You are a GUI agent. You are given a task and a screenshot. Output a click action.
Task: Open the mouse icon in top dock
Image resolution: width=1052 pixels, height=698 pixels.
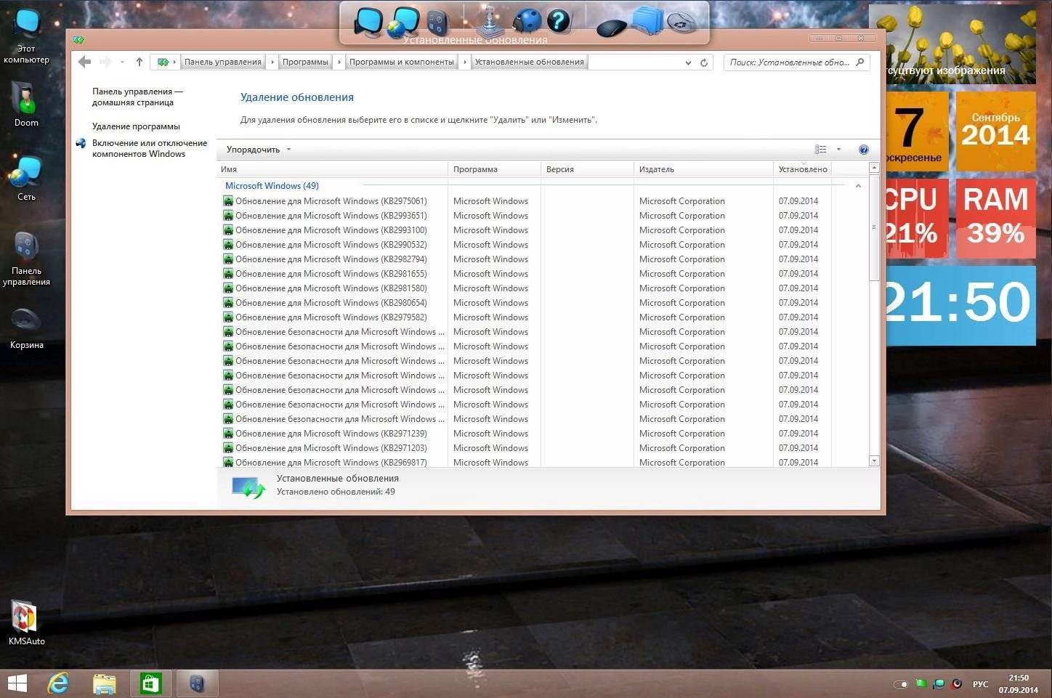pos(612,28)
